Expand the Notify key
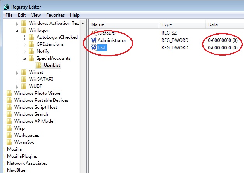 pos(25,52)
